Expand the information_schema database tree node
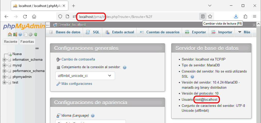The image size is (261, 123). (4, 60)
